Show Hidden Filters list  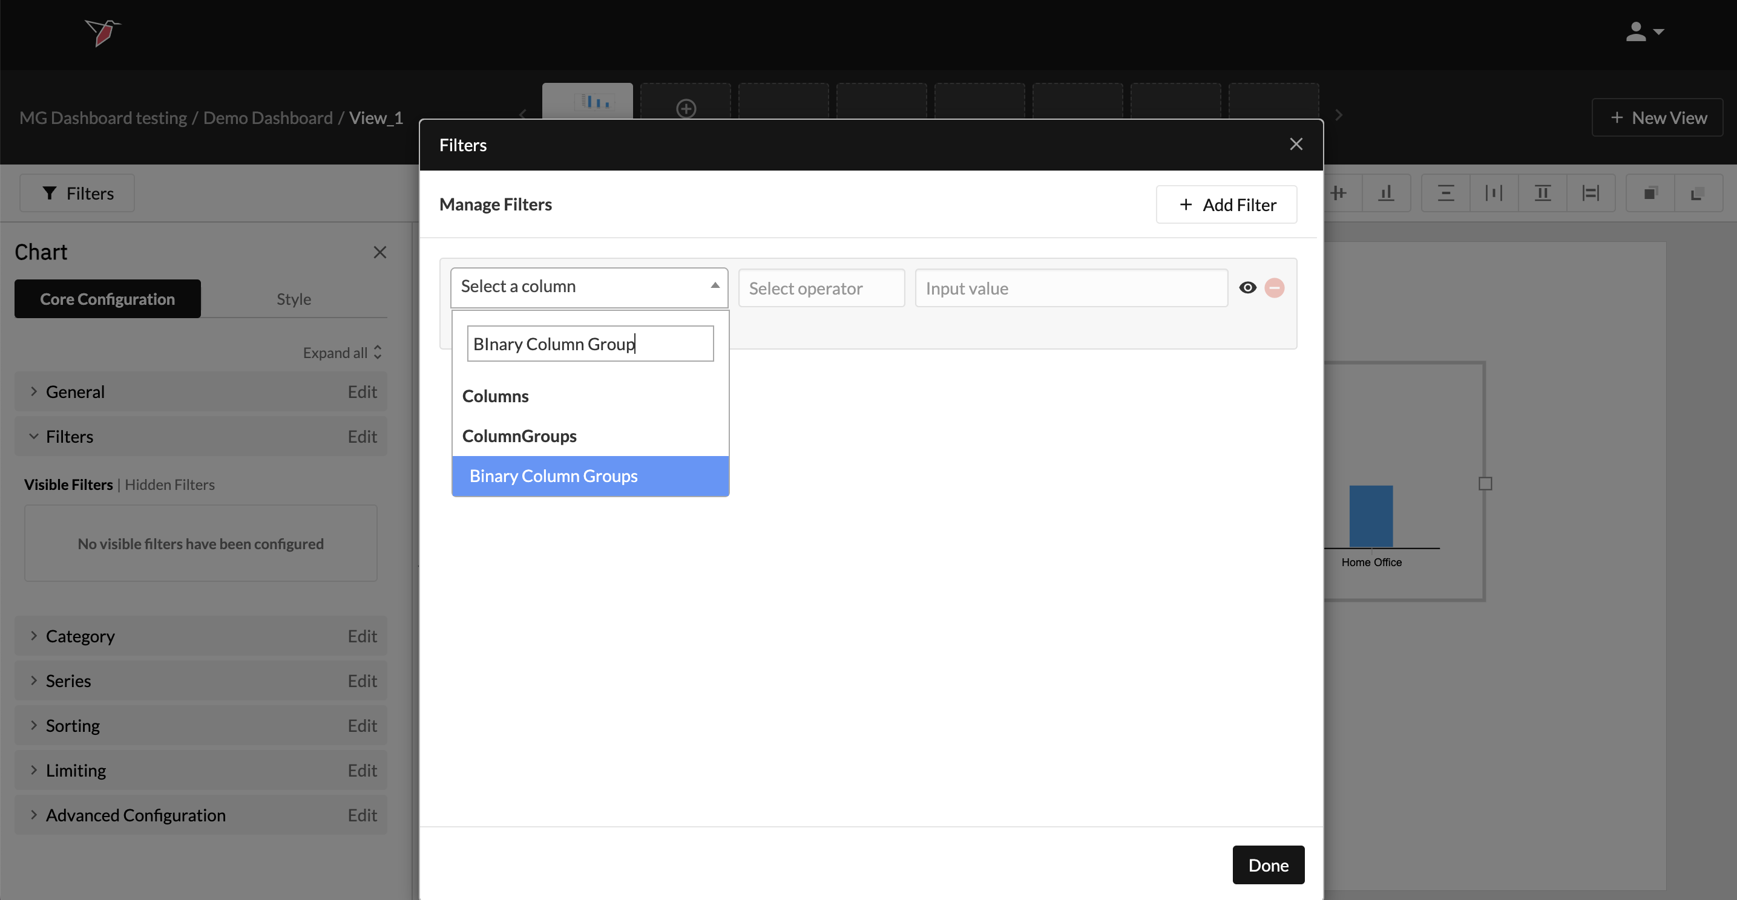[169, 484]
